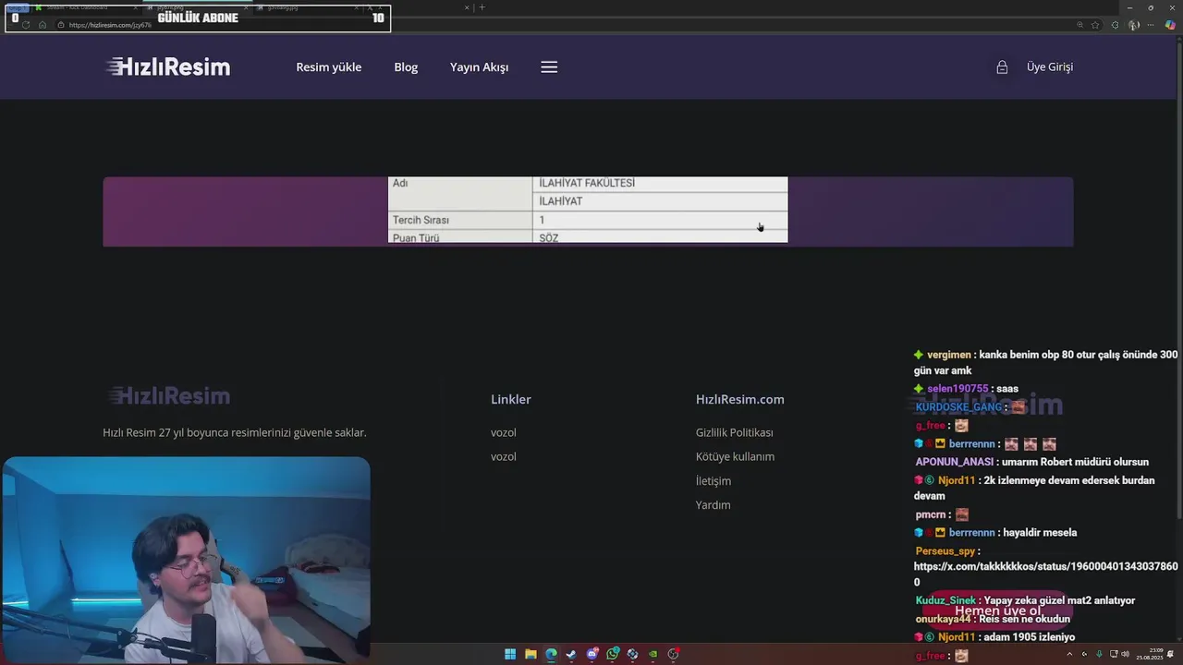Click chat username Perseus_spy

click(945, 551)
